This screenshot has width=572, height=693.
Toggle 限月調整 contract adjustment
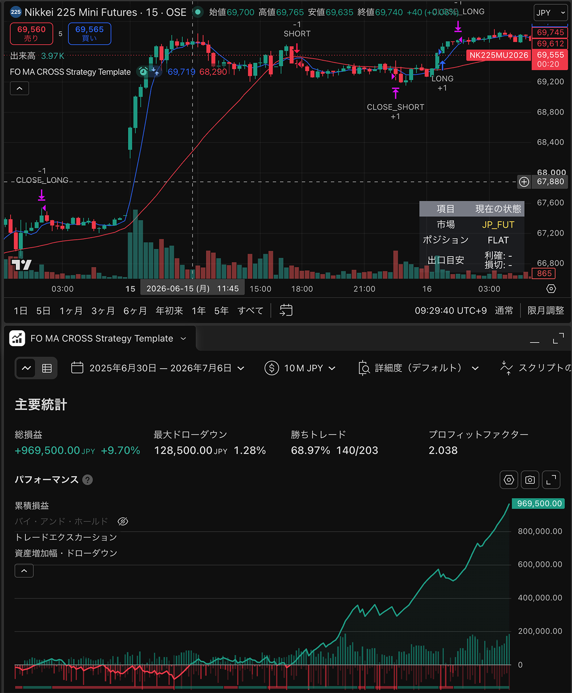click(546, 311)
